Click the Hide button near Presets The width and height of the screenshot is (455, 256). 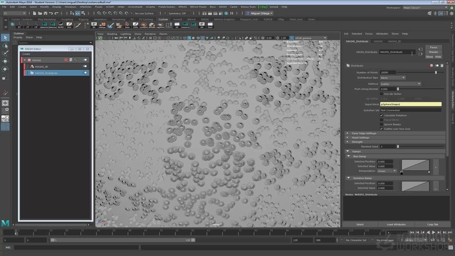(x=438, y=57)
